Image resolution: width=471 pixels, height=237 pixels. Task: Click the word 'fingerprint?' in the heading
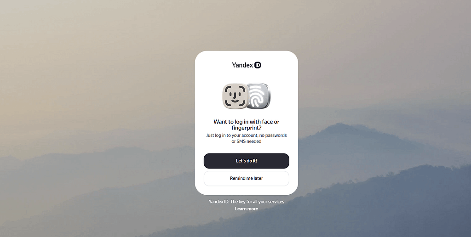coord(247,128)
